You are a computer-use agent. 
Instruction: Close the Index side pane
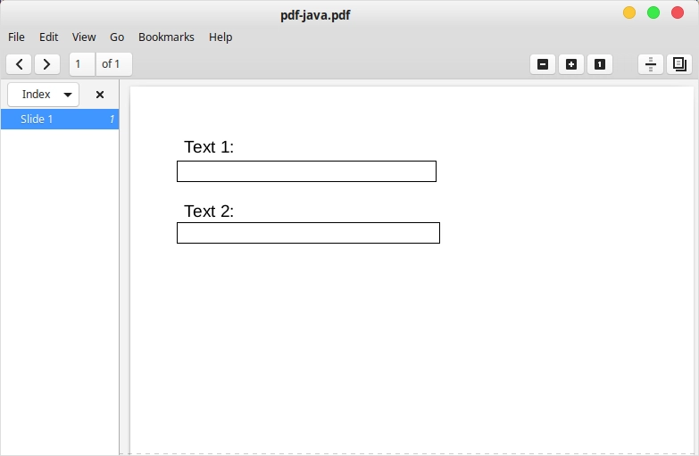(x=100, y=95)
